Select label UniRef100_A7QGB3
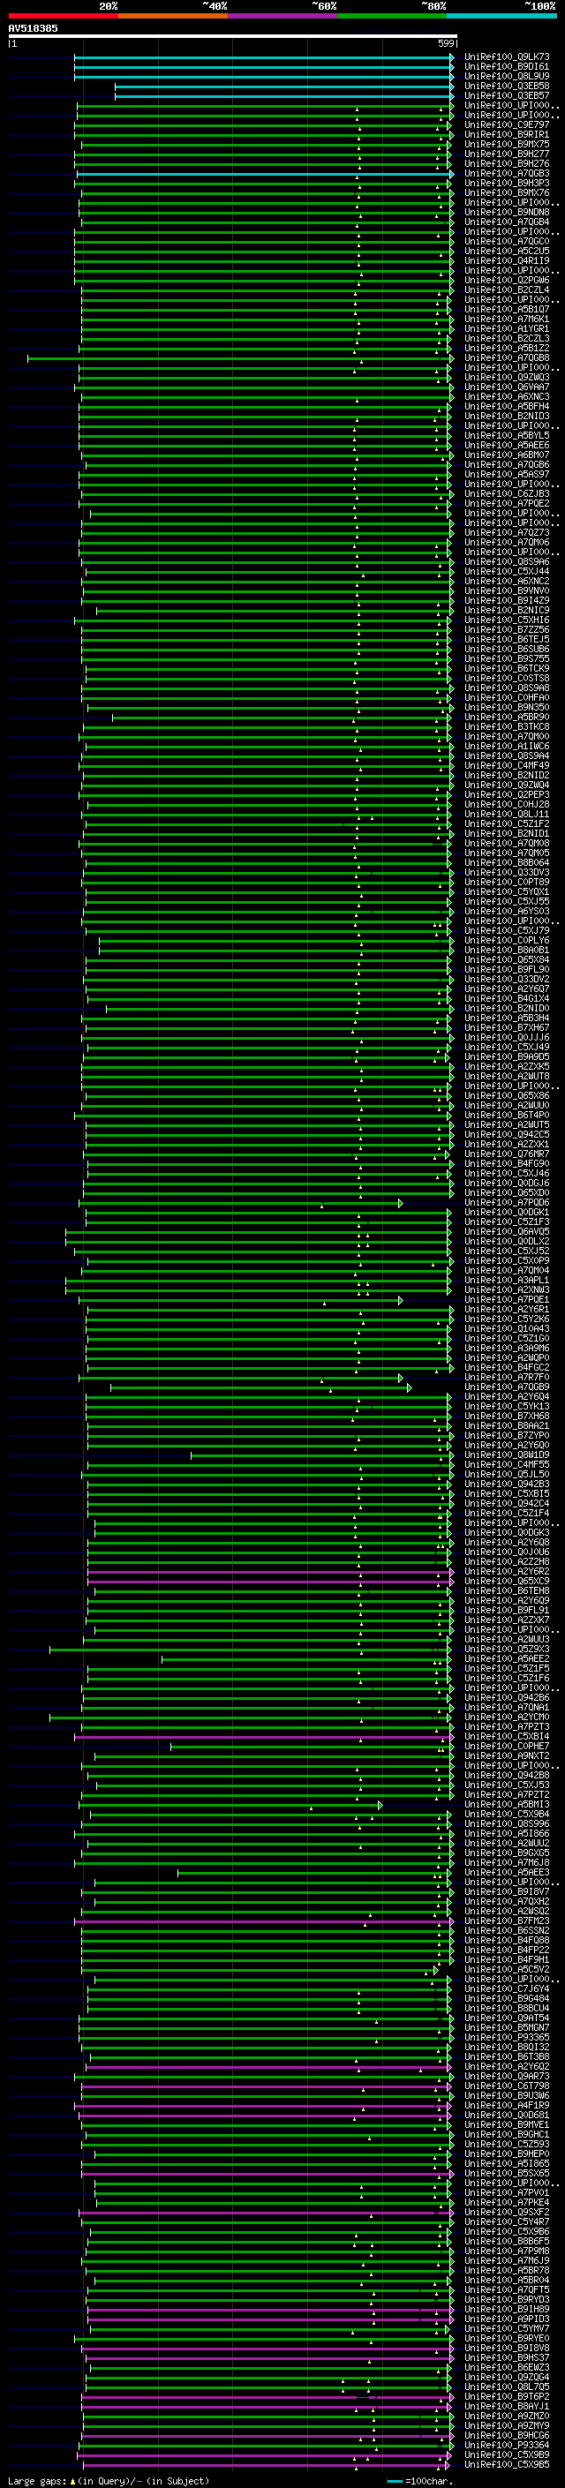Image resolution: width=565 pixels, height=2488 pixels. (506, 174)
